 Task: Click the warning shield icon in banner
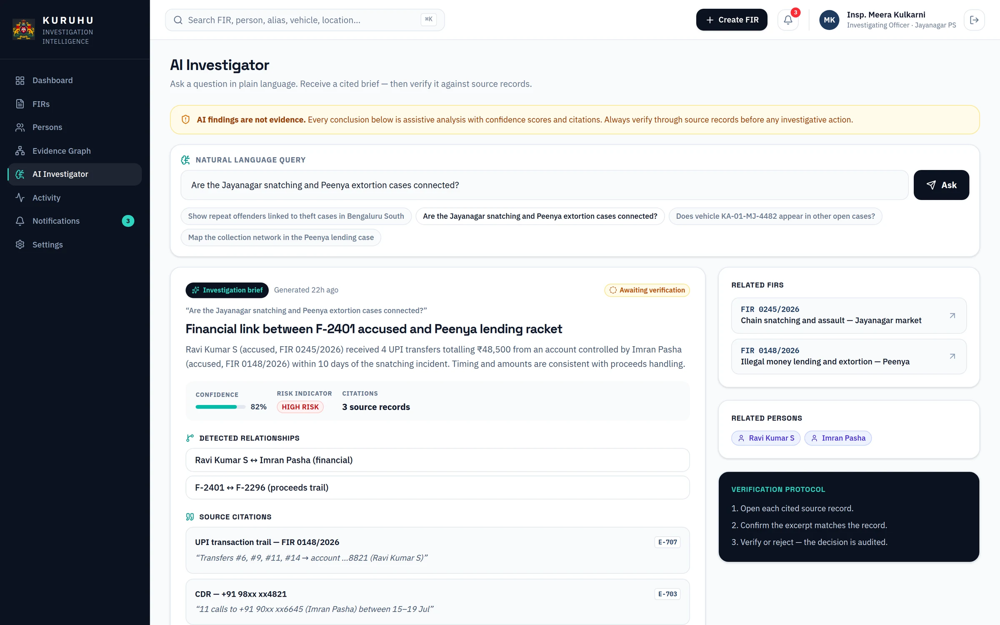186,120
